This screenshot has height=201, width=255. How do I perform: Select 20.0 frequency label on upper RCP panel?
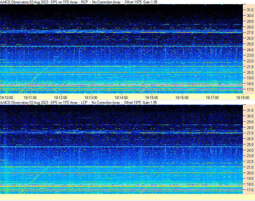click(x=250, y=72)
